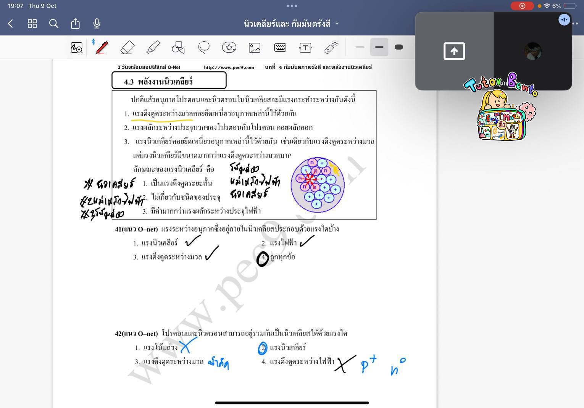Choose the medium stroke width
The width and height of the screenshot is (584, 408).
click(x=379, y=47)
